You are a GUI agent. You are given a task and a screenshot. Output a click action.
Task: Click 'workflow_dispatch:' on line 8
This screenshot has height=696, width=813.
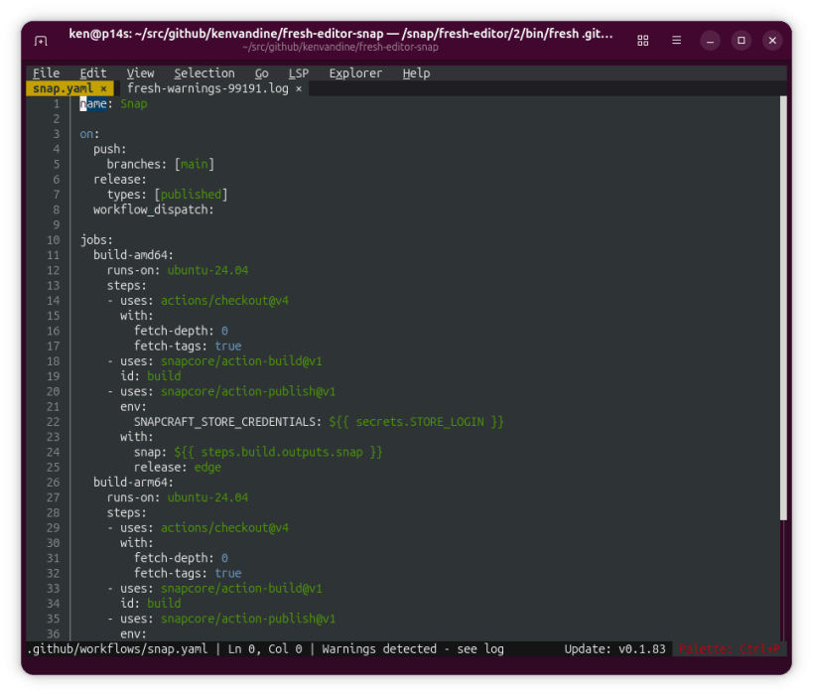[x=154, y=209]
